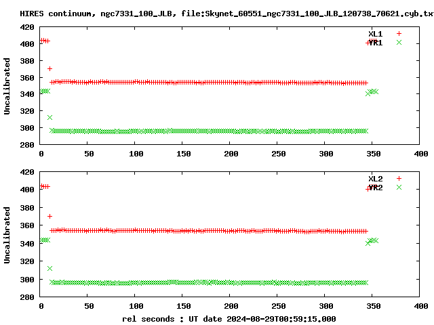Image resolution: width=434 pixels, height=325 pixels.
Task: Click the YR2 green legend marker
Action: [399, 187]
